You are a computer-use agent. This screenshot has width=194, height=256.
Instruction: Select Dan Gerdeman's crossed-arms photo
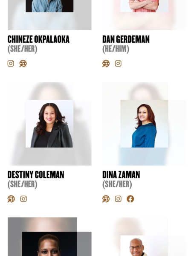pos(144,6)
